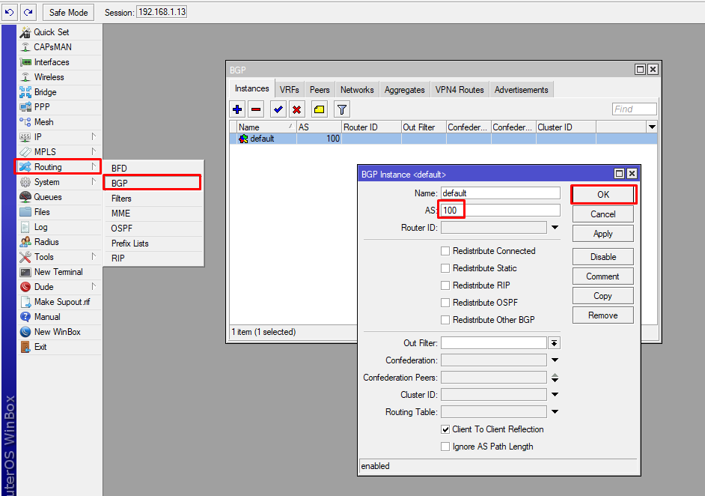
Task: Click Apply button
Action: (x=603, y=234)
